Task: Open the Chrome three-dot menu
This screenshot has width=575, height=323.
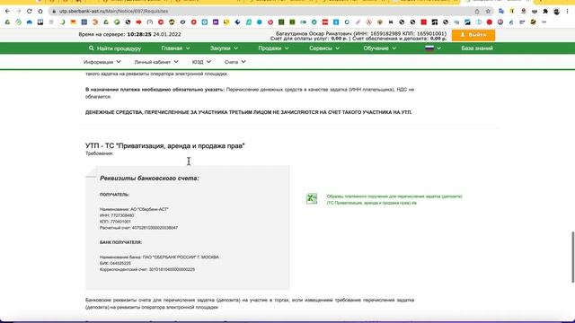Action: point(567,12)
